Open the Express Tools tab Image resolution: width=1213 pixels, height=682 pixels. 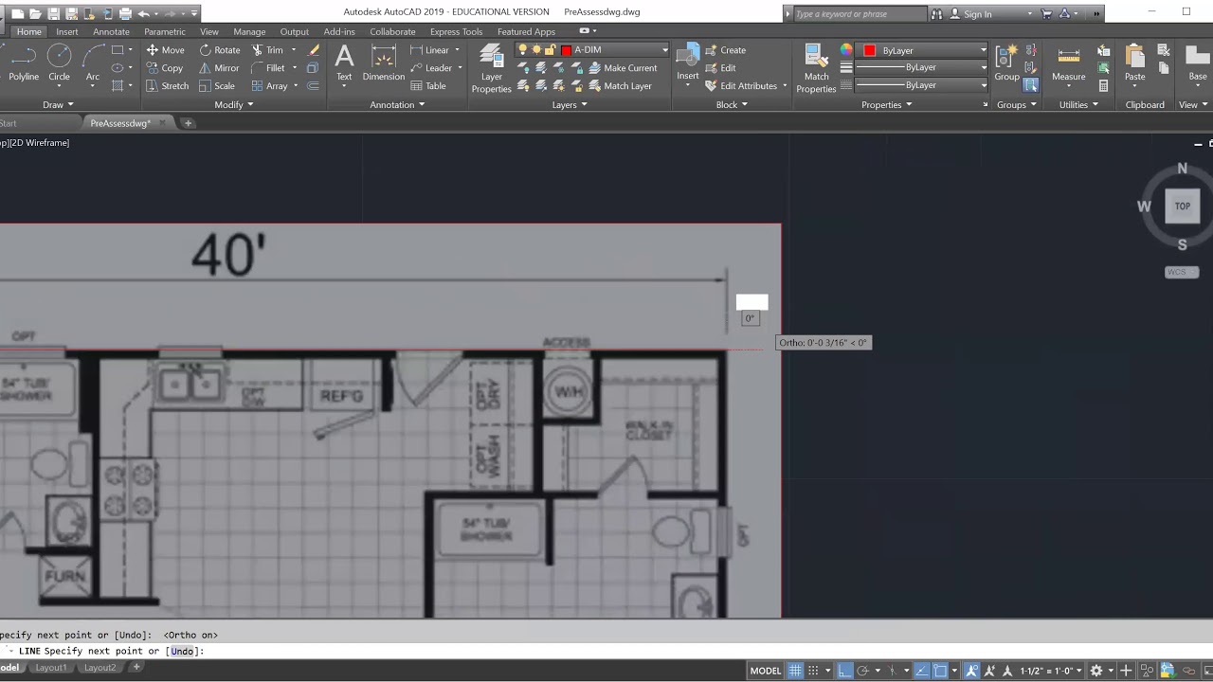[456, 31]
